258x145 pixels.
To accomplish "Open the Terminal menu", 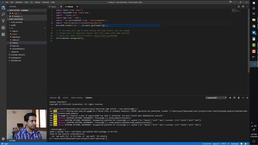I will coord(46,2).
